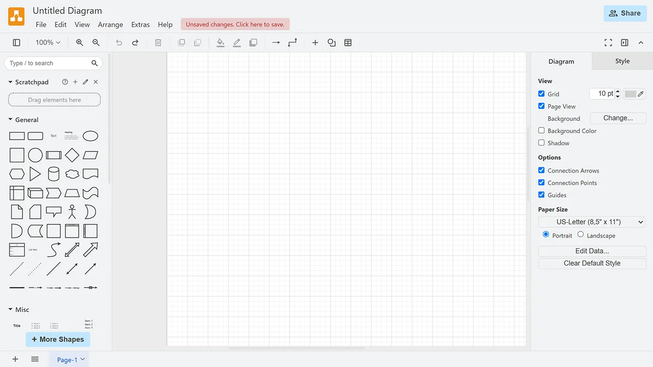Click the Redo arrow icon
The height and width of the screenshot is (367, 653).
(135, 43)
